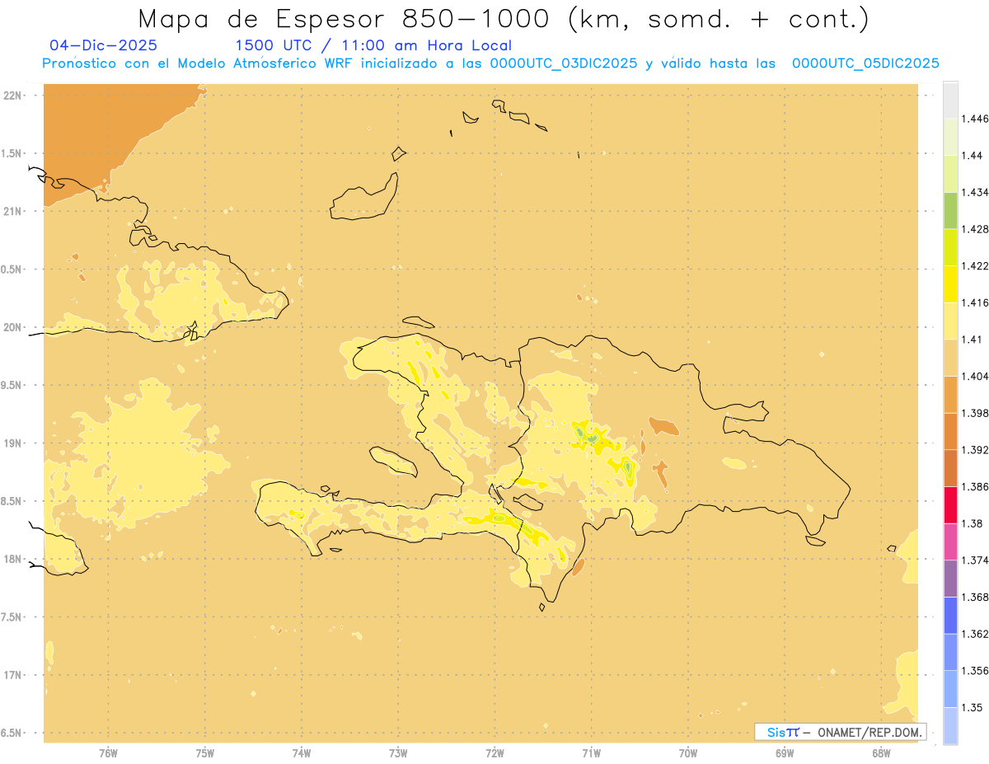The width and height of the screenshot is (989, 764).
Task: Click the longitude label '69W'
Action: (785, 753)
